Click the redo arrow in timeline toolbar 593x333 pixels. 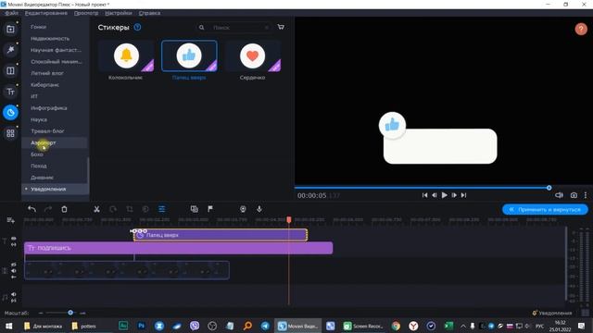48,209
